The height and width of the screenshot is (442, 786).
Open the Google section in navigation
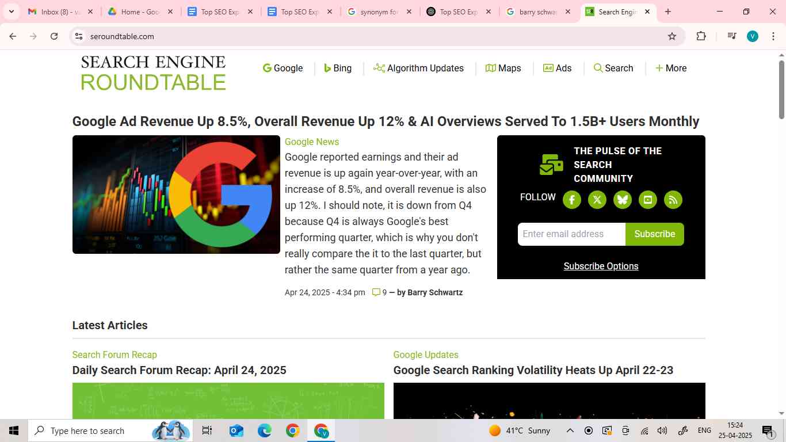[x=267, y=68]
